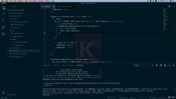
Task: Open macOS Notification Center icon
Action: (173, 1)
